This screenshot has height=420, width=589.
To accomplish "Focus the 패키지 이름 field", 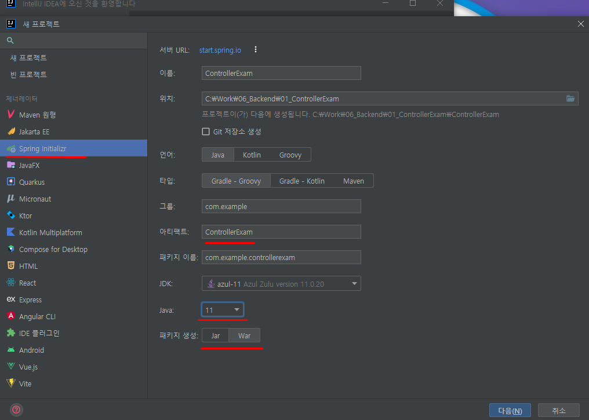I will coord(281,257).
